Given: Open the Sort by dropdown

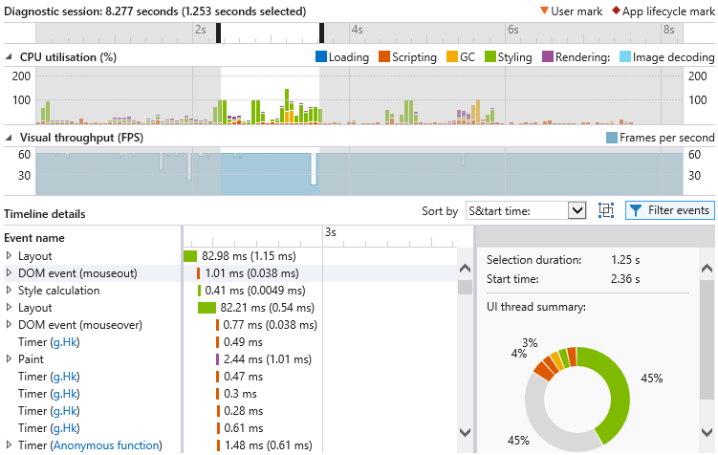Looking at the screenshot, I should click(577, 210).
